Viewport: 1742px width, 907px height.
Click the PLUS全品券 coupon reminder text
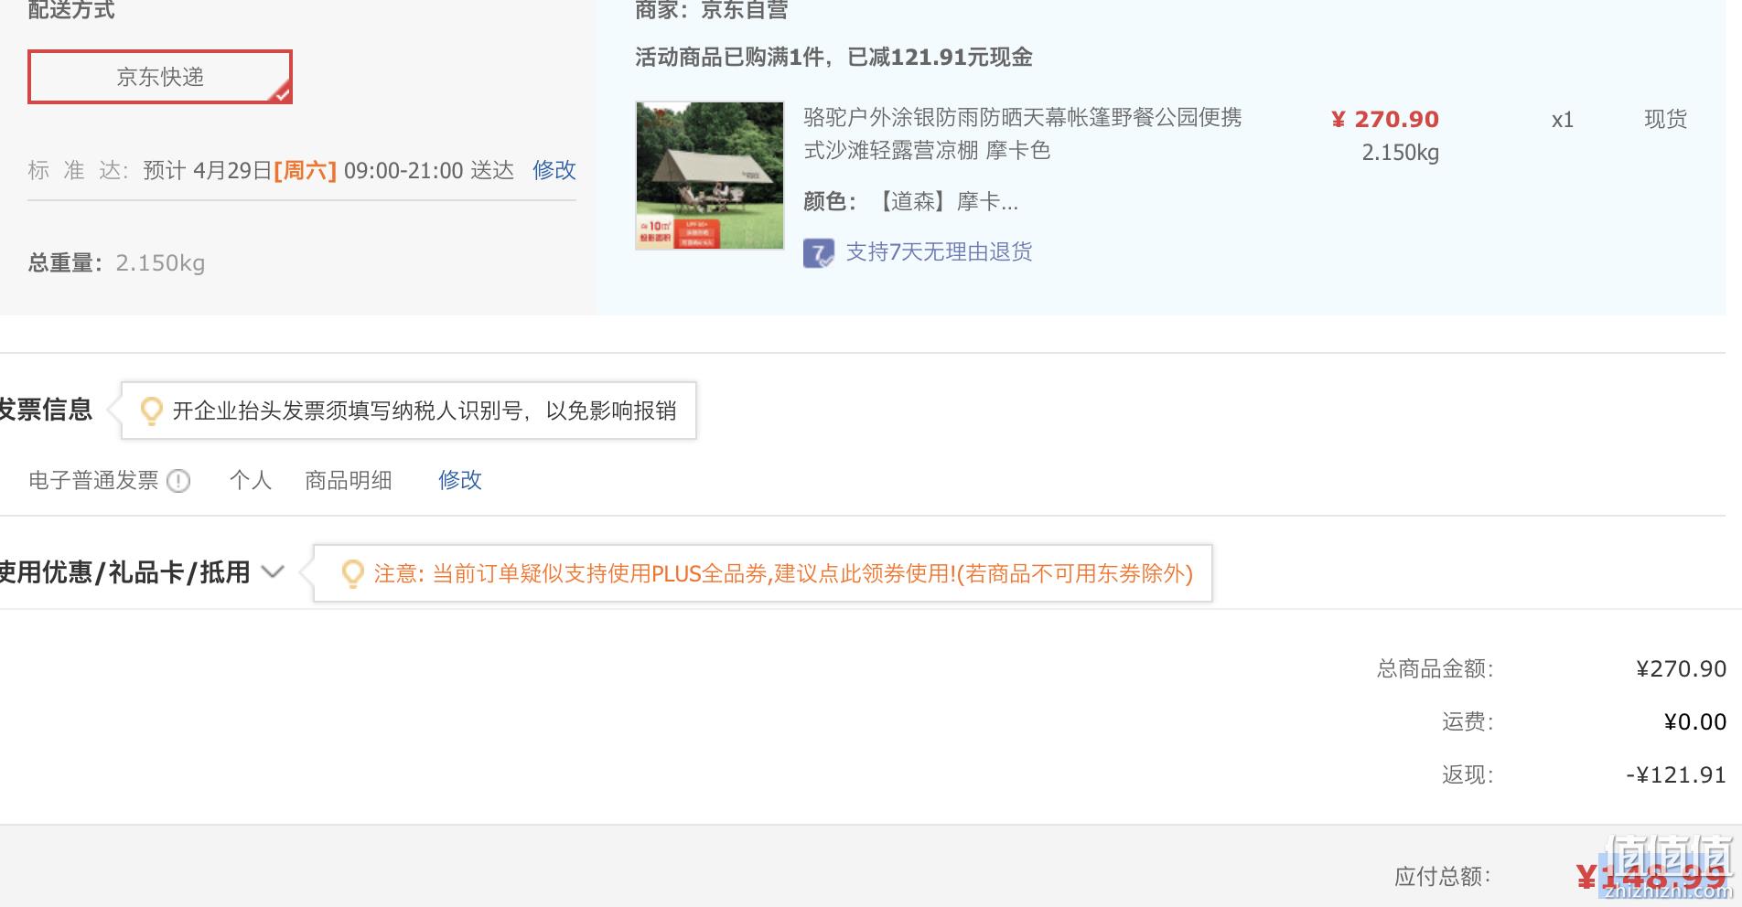pos(783,573)
